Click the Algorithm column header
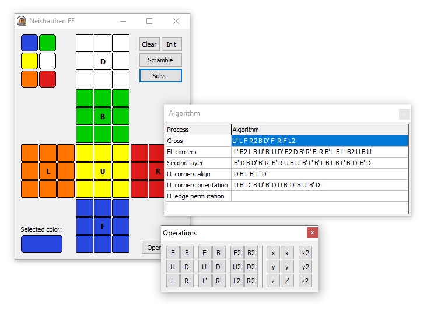This screenshot has width=427, height=310. click(320, 130)
